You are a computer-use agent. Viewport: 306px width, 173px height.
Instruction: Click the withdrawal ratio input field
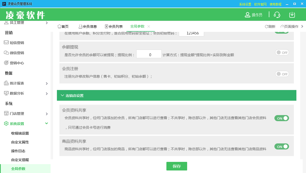149,54
